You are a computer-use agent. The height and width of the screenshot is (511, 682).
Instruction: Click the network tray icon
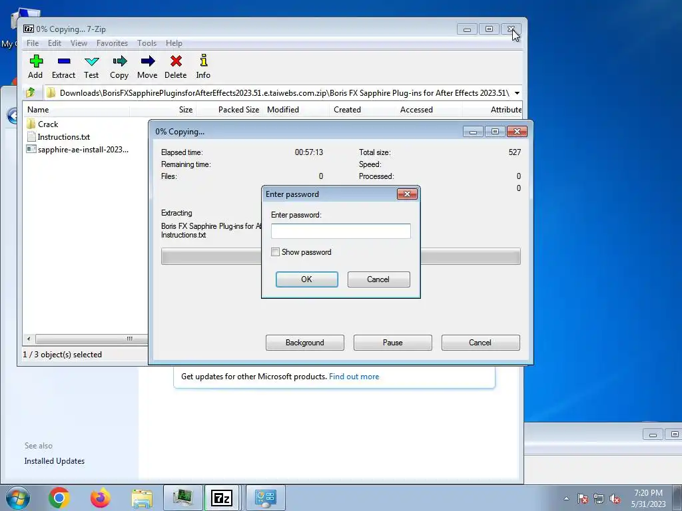pyautogui.click(x=599, y=498)
